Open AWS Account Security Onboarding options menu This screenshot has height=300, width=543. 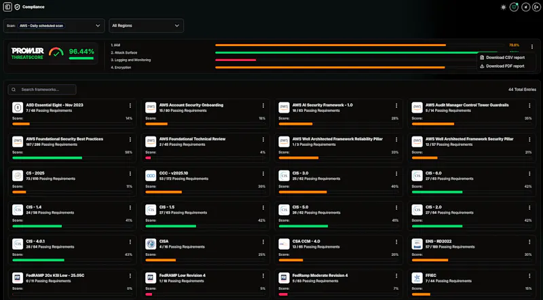pos(263,106)
